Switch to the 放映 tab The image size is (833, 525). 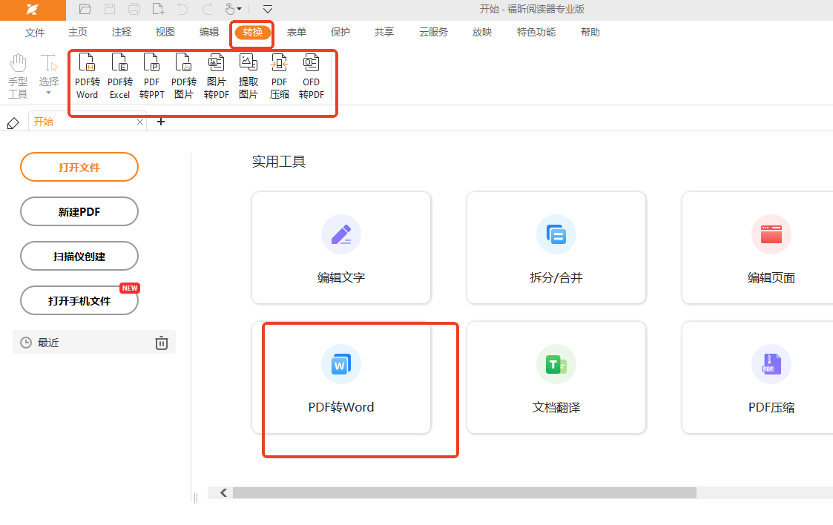tap(482, 33)
